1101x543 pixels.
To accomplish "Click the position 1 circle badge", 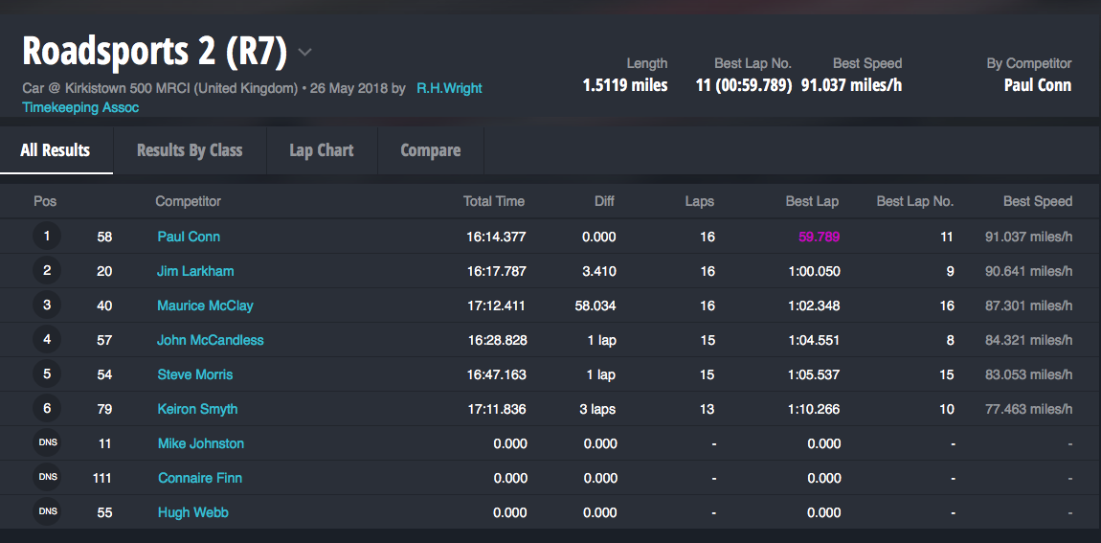I will [47, 237].
